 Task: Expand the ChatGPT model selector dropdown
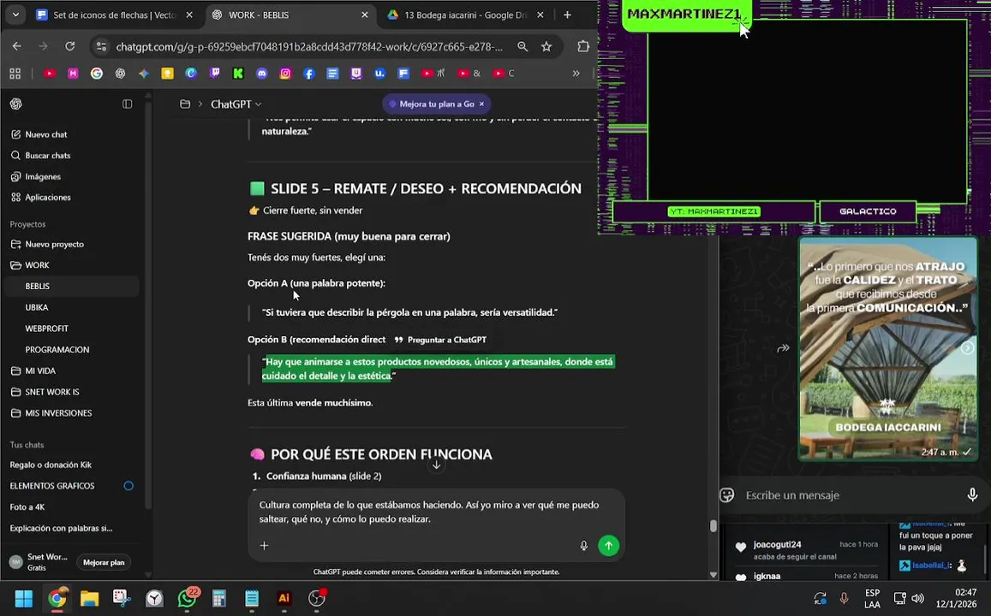point(236,104)
